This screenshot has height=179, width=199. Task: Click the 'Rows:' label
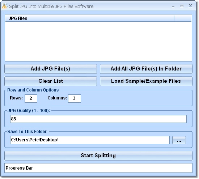16,98
